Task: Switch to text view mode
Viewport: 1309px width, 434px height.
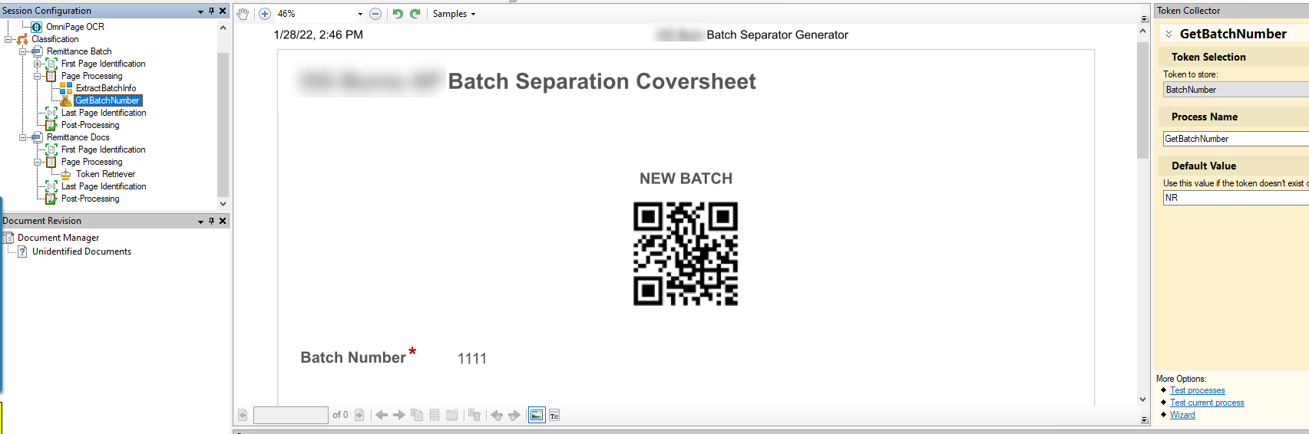Action: (x=554, y=415)
